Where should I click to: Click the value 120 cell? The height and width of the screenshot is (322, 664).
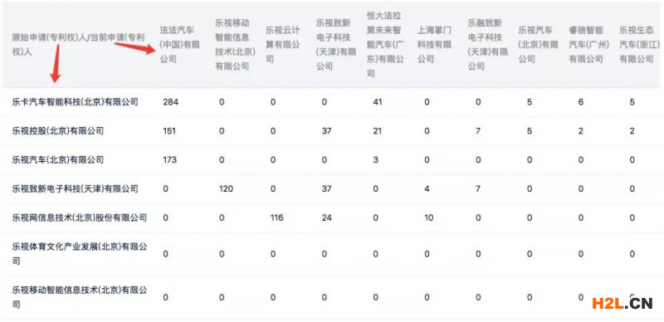pos(226,188)
